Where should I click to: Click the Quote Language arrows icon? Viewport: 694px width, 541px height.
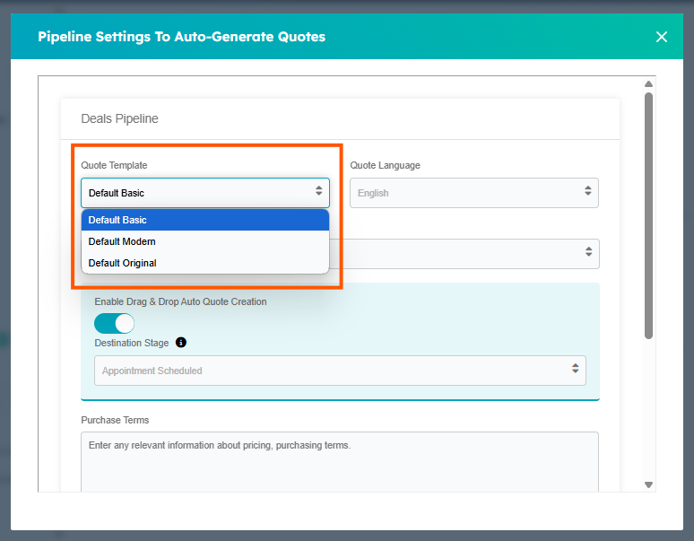pos(587,192)
